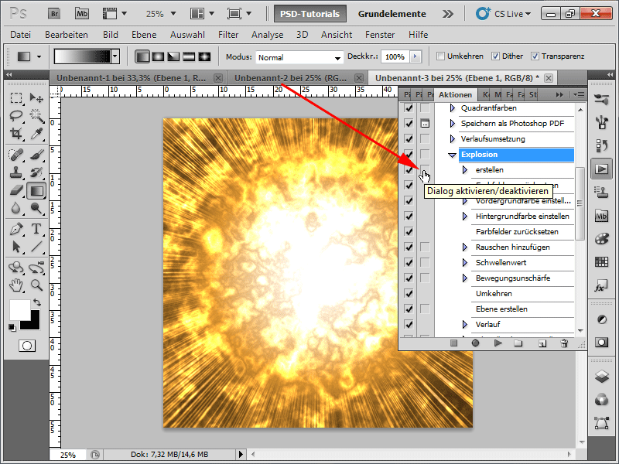The image size is (619, 464).
Task: Delete action with trash icon
Action: [564, 343]
